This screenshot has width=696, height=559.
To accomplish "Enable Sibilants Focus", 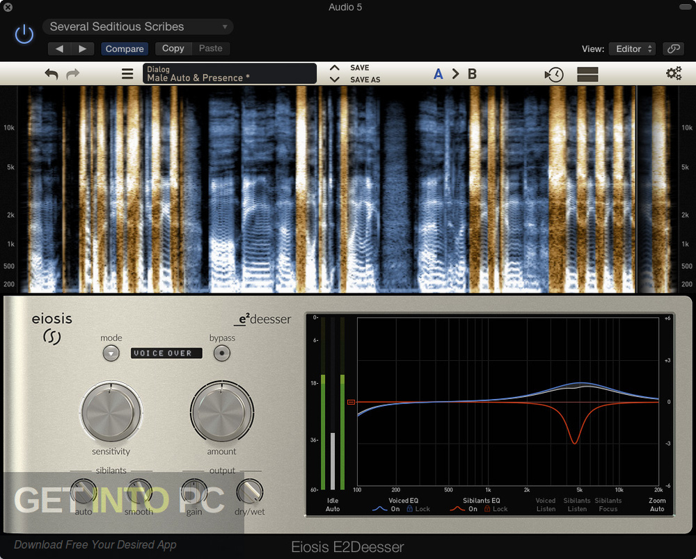I will pos(608,505).
